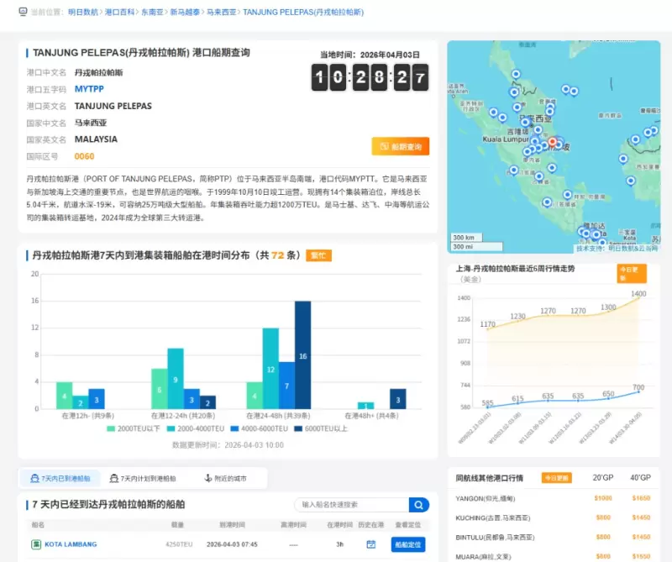Click the blue search magnifier button
672x562 pixels.
point(419,505)
